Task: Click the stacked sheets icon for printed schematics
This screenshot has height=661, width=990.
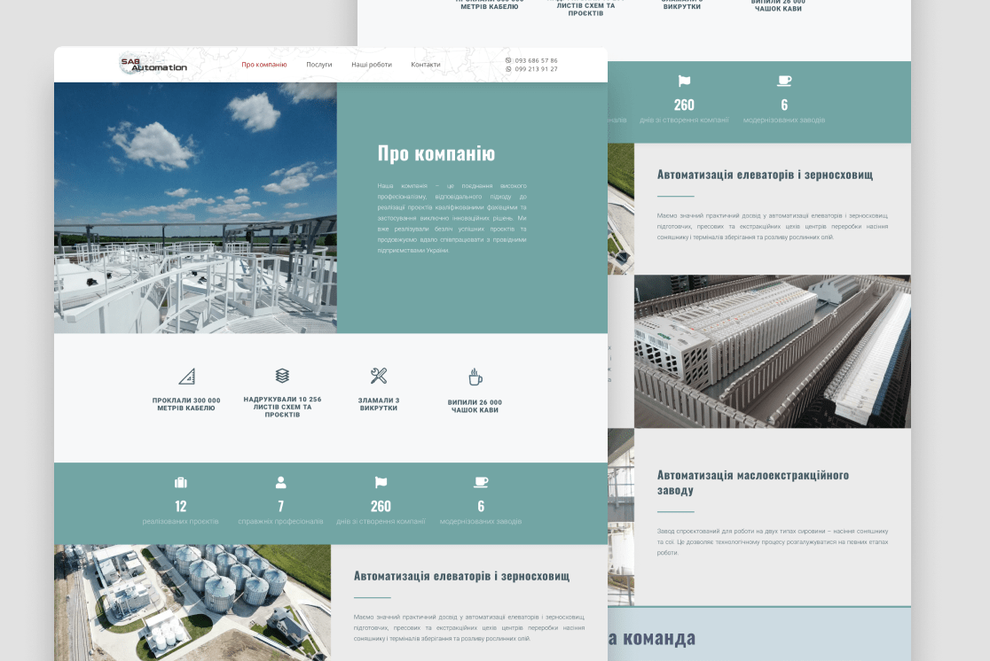Action: point(280,374)
